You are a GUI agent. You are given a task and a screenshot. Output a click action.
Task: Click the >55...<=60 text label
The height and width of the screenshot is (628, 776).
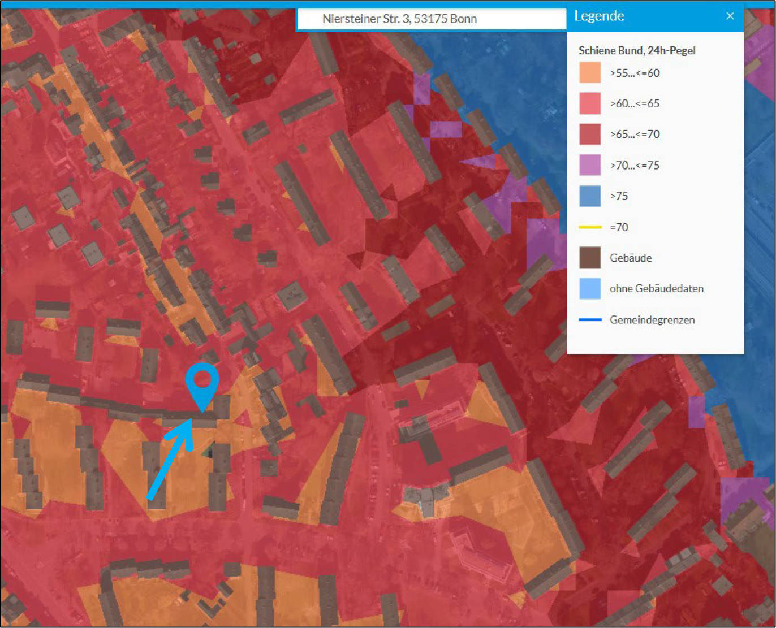[x=634, y=73]
